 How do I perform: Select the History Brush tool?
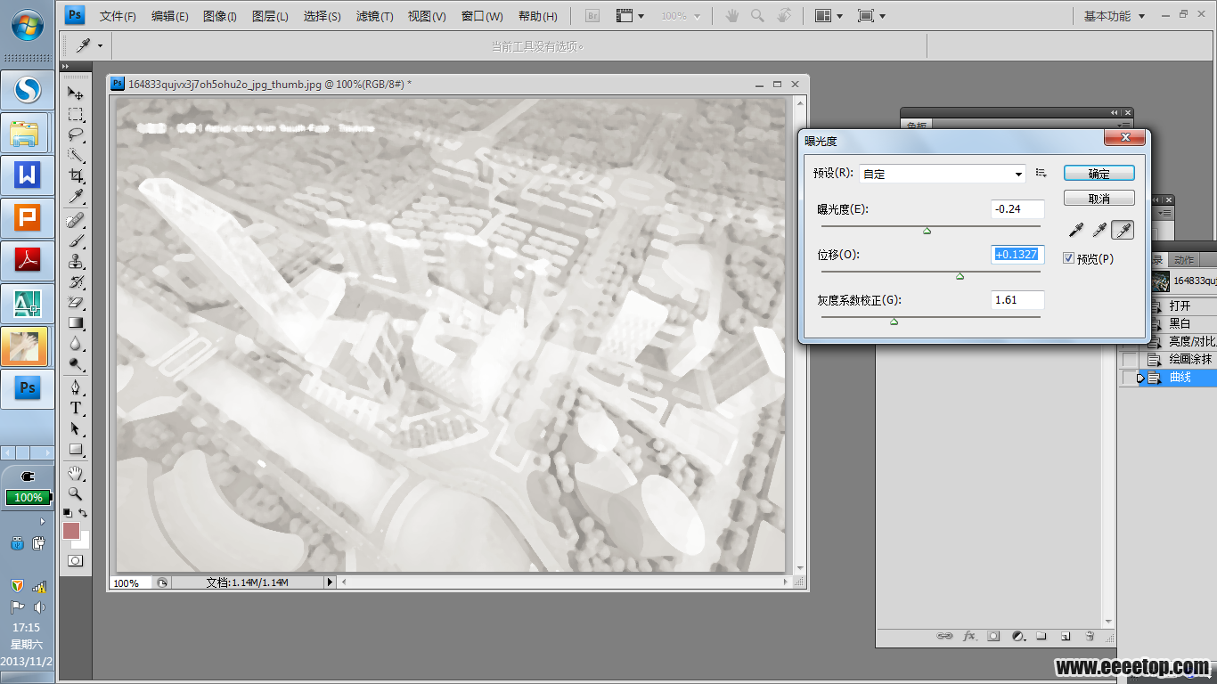pos(76,281)
